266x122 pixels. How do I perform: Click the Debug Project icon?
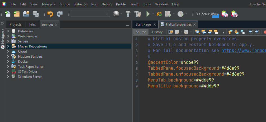click(x=168, y=14)
